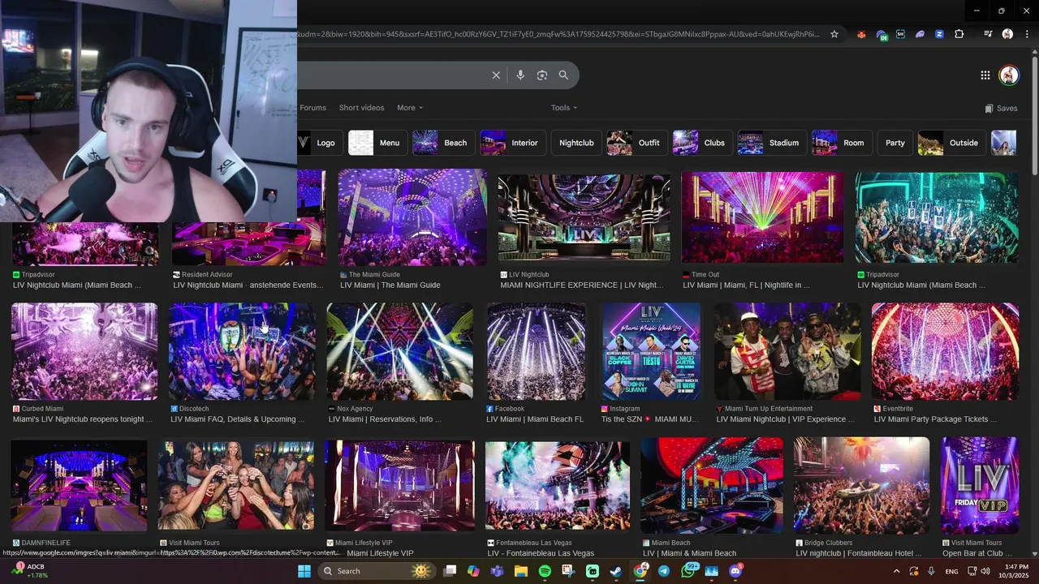Image resolution: width=1039 pixels, height=584 pixels.
Task: Filter images by Menu chip
Action: click(377, 143)
